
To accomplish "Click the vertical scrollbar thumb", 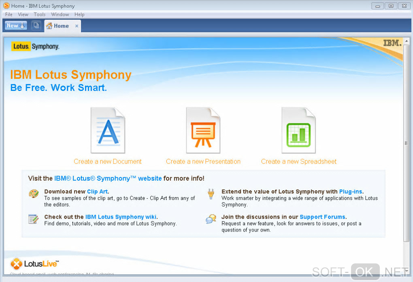I will tap(407, 143).
